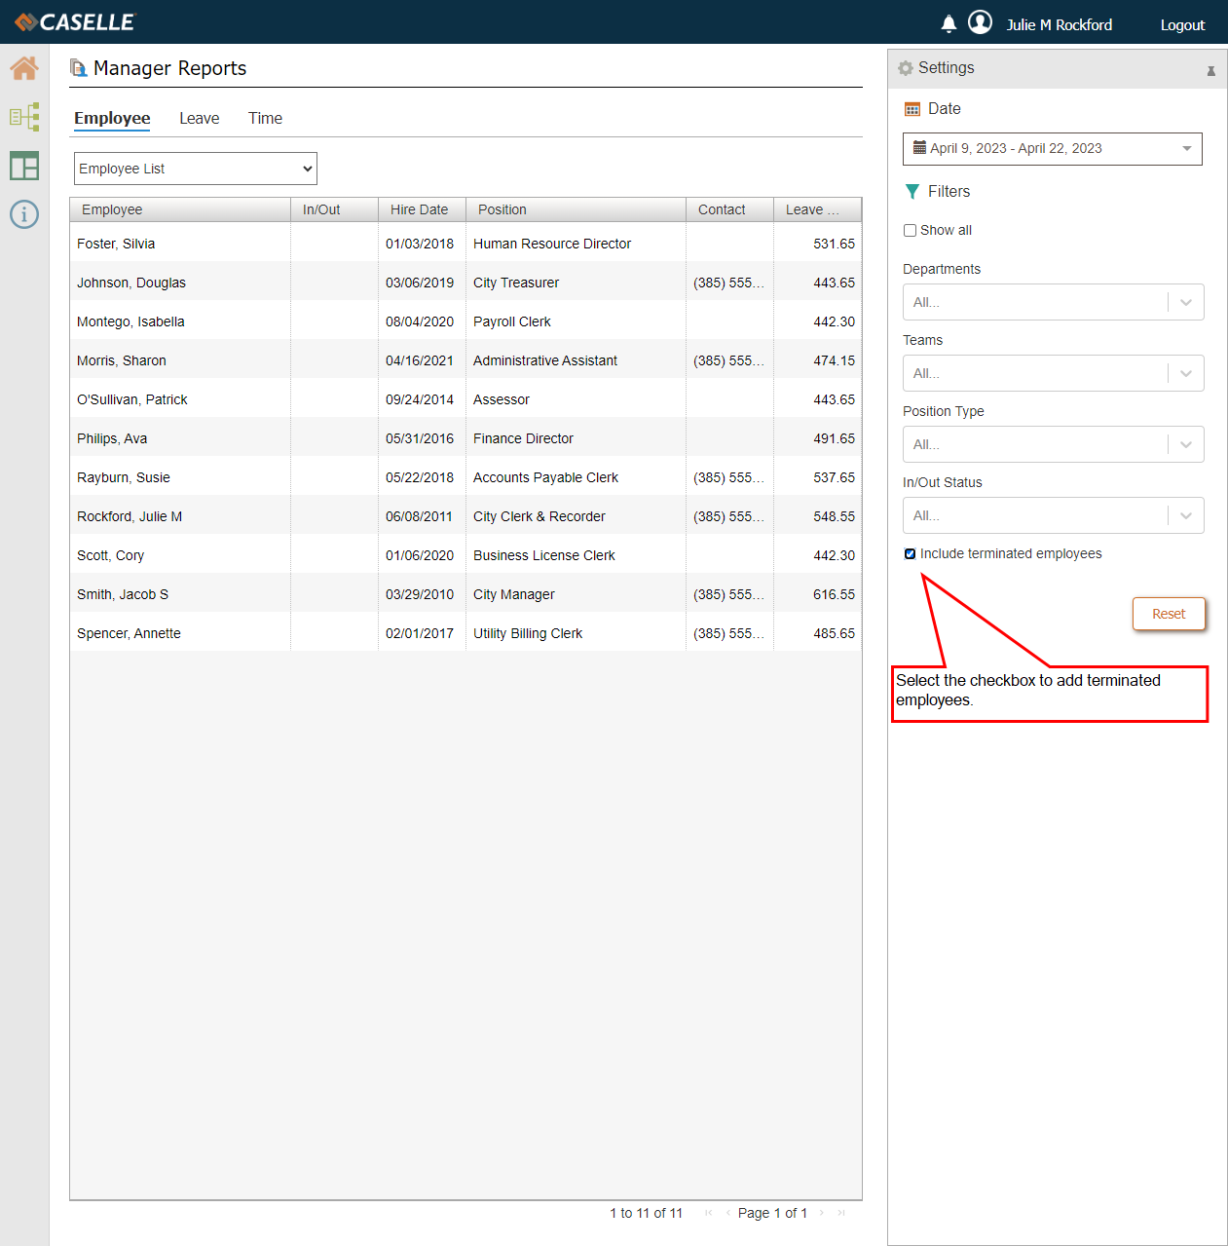Sort by Hire Date column header
The width and height of the screenshot is (1228, 1246).
coord(420,209)
